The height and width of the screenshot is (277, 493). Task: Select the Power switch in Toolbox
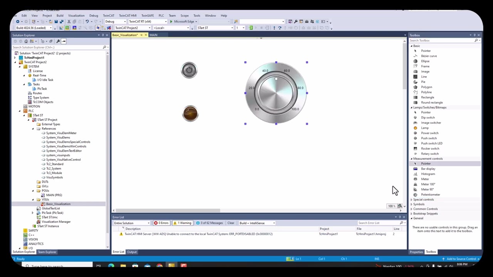(429, 133)
